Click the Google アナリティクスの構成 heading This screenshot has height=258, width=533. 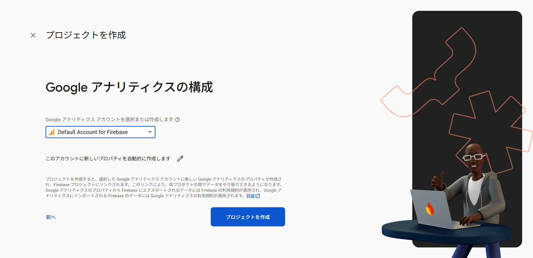pyautogui.click(x=129, y=87)
